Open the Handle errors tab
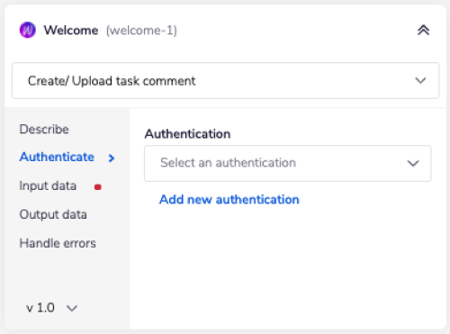 58,243
